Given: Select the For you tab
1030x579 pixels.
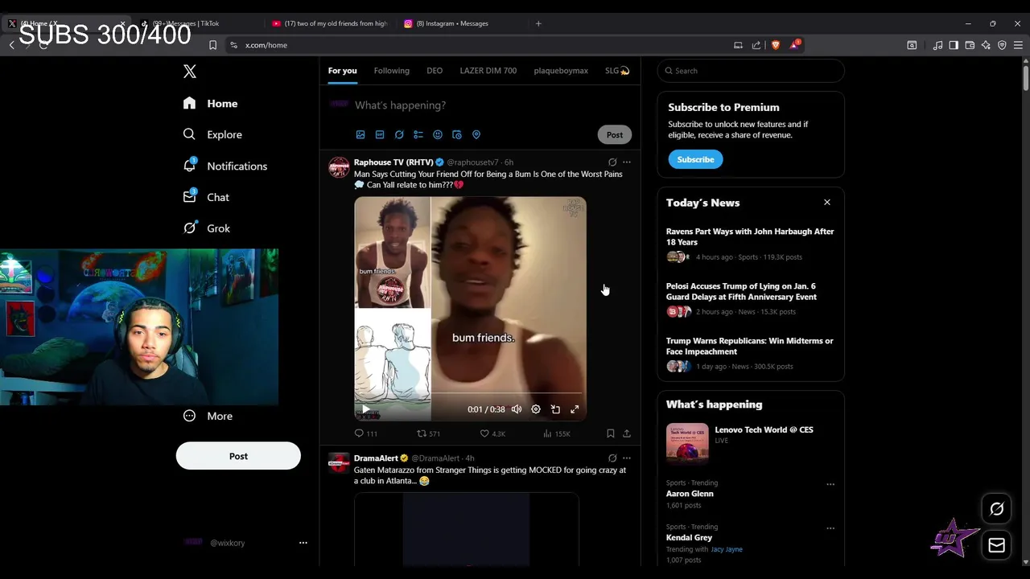Looking at the screenshot, I should 342,71.
